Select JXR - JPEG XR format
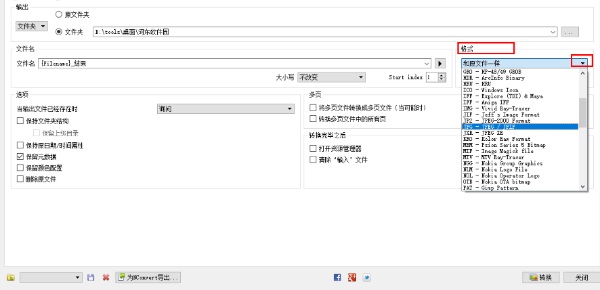 [520, 133]
